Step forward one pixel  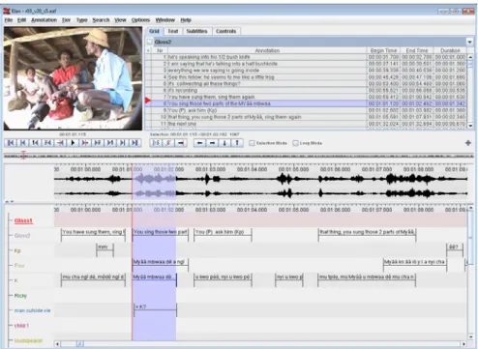pyautogui.click(x=85, y=143)
